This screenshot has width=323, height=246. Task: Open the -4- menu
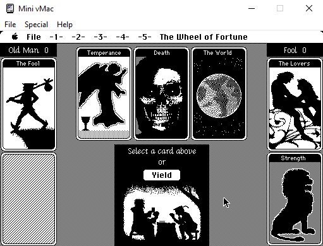[123, 37]
